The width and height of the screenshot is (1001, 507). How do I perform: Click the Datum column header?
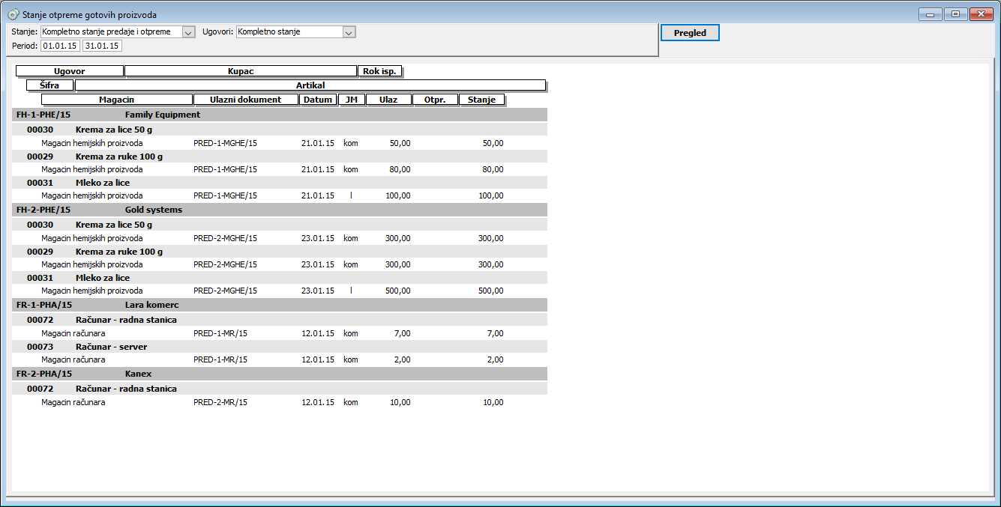pos(318,100)
